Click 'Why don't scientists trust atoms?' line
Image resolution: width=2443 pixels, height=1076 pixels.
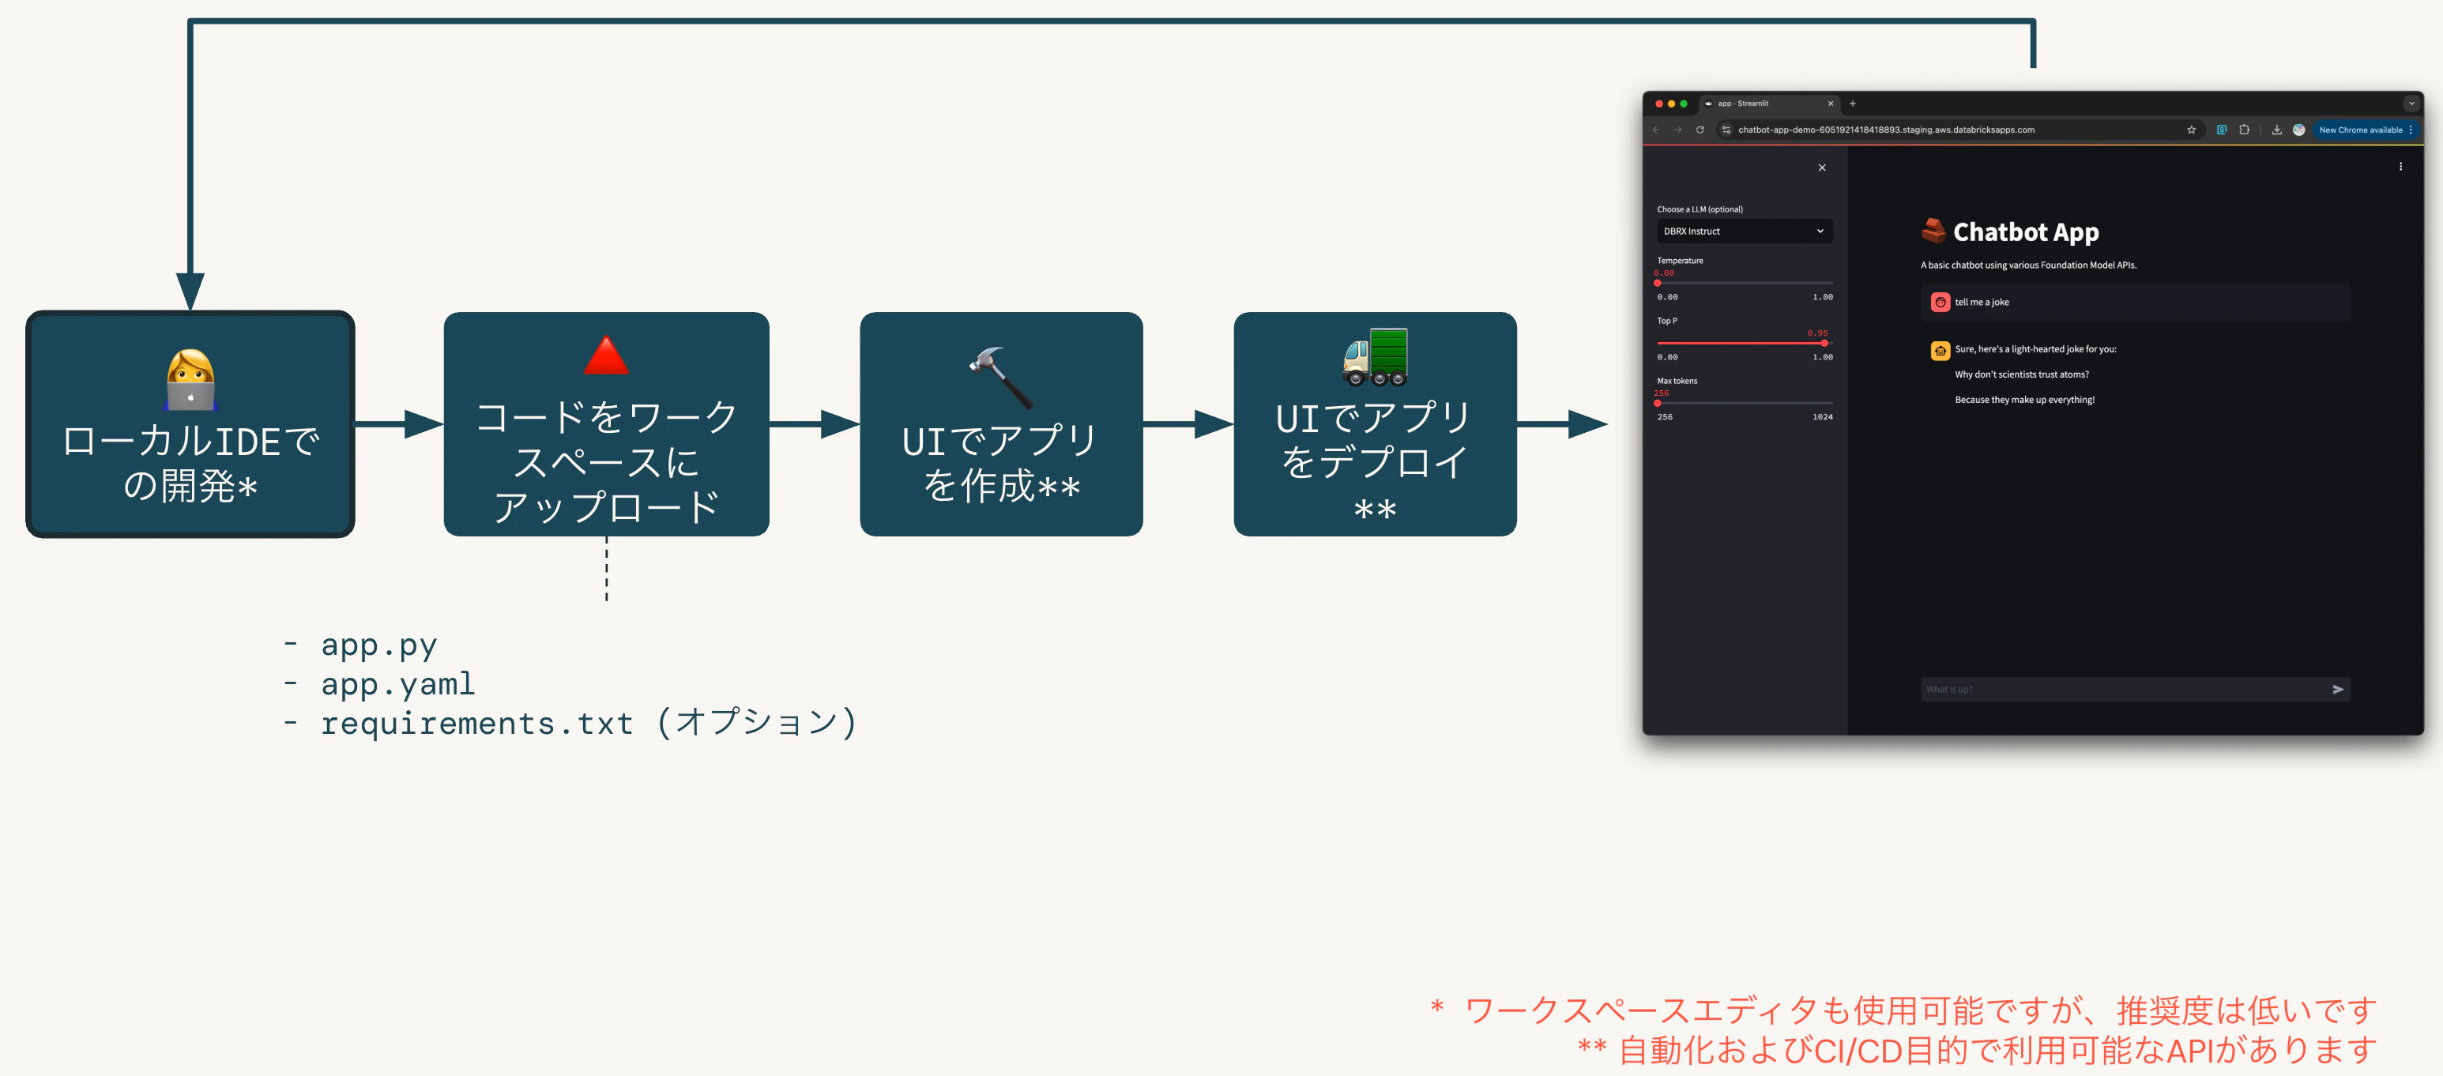[x=2021, y=374]
